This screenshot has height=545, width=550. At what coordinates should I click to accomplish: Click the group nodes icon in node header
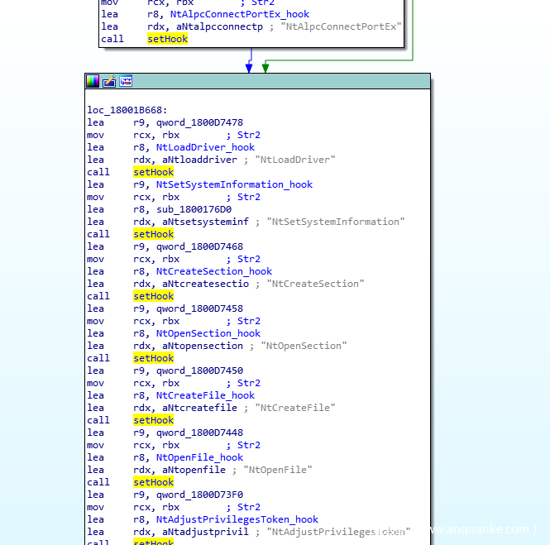(126, 81)
